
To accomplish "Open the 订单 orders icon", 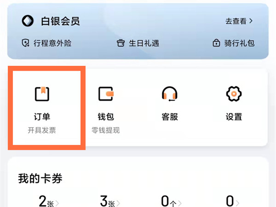I will tap(42, 94).
